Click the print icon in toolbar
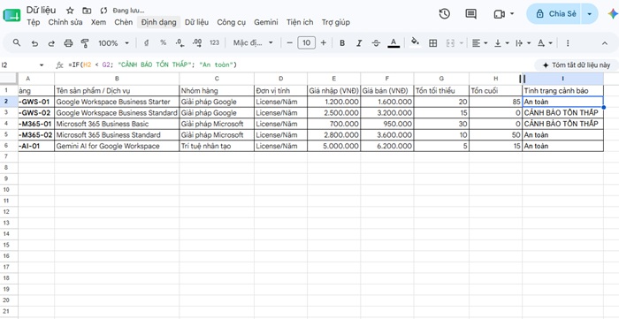Viewport: 619px width, 319px height. [x=68, y=43]
